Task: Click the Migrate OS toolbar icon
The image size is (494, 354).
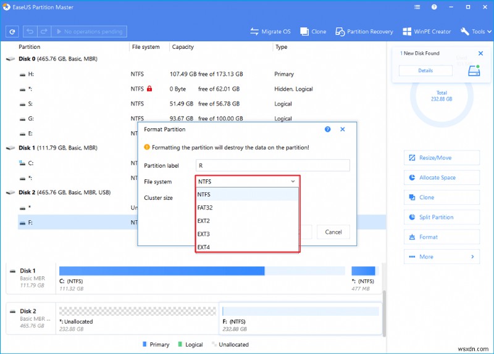Action: pos(270,31)
